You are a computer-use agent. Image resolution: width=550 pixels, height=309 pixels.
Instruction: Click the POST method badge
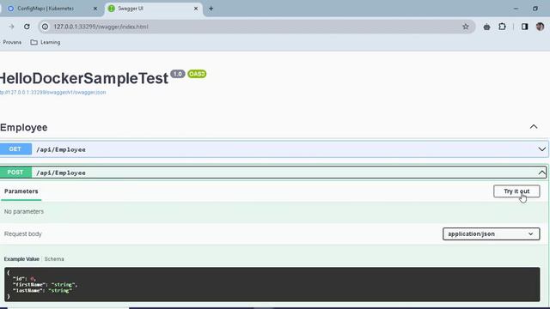(15, 173)
